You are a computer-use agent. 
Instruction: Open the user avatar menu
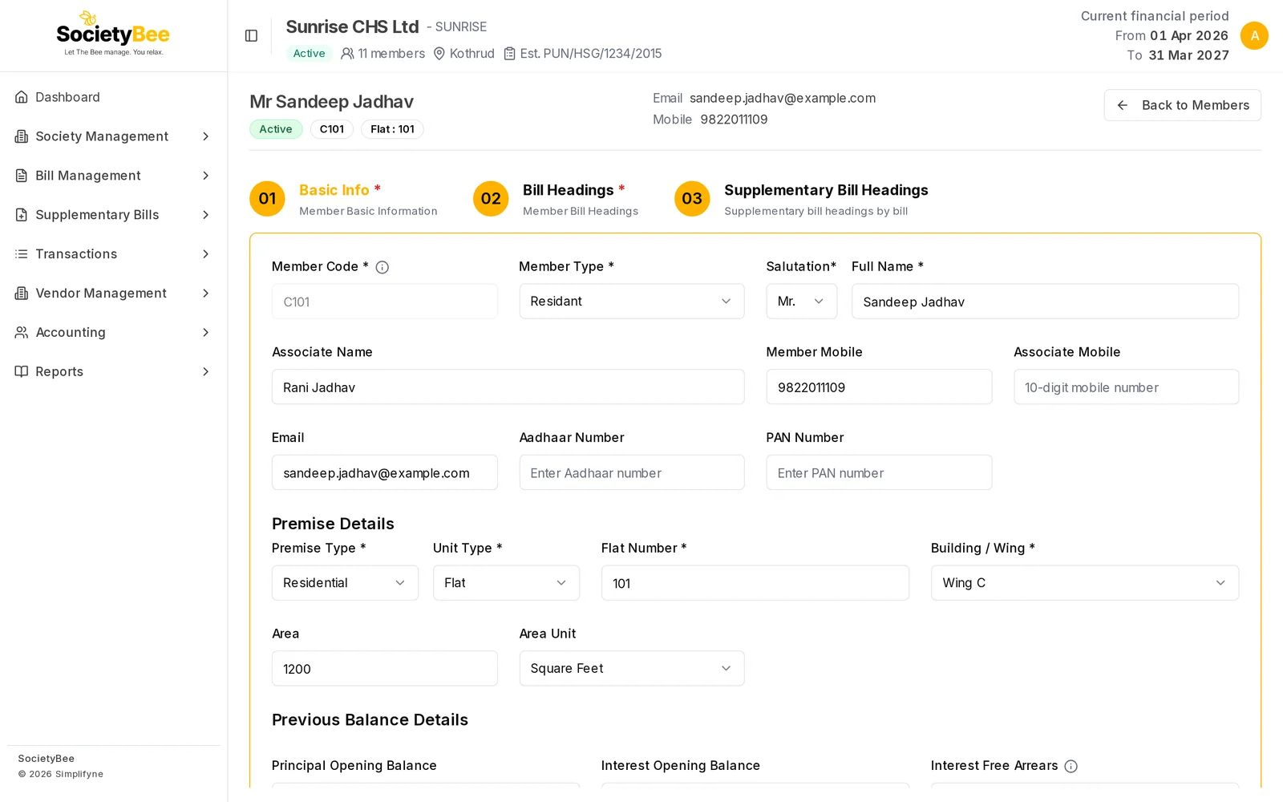[x=1254, y=35]
